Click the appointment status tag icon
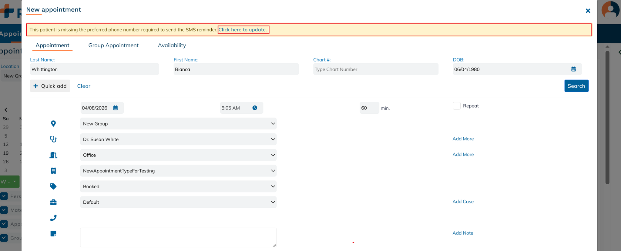621x251 pixels. point(53,186)
